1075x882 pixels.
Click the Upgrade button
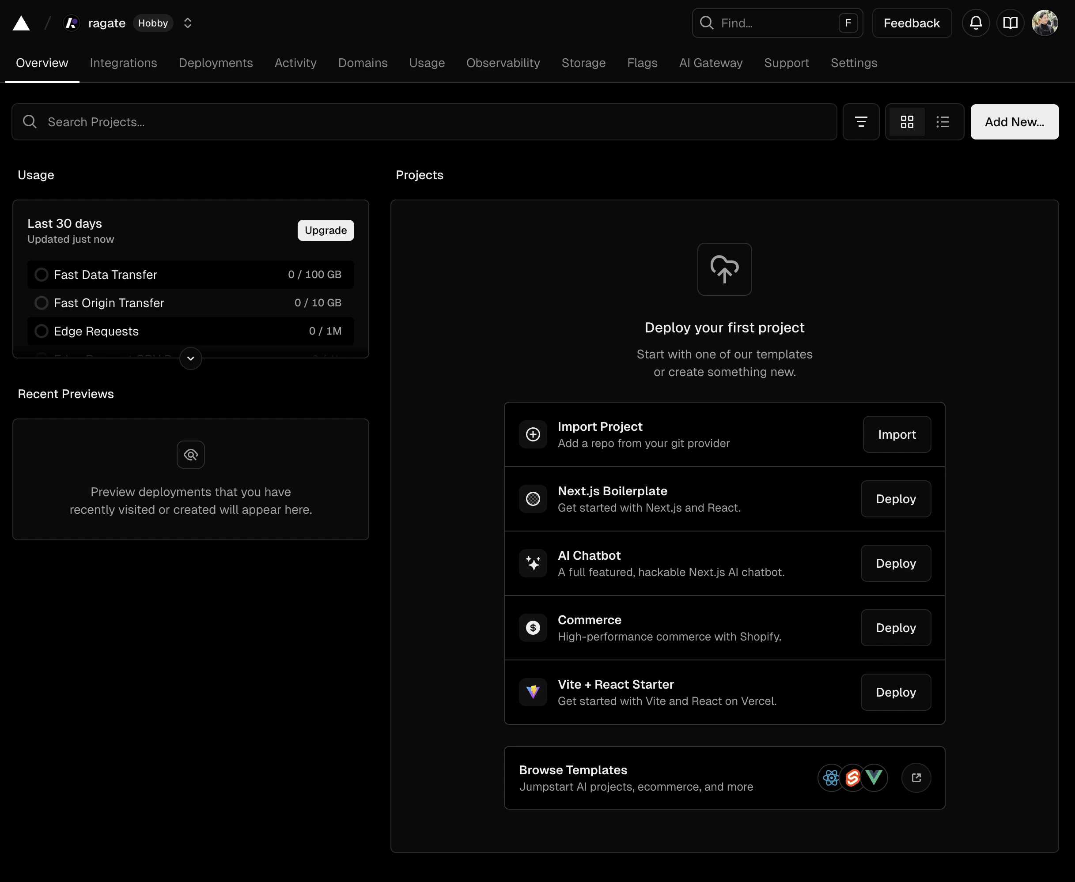pos(326,231)
